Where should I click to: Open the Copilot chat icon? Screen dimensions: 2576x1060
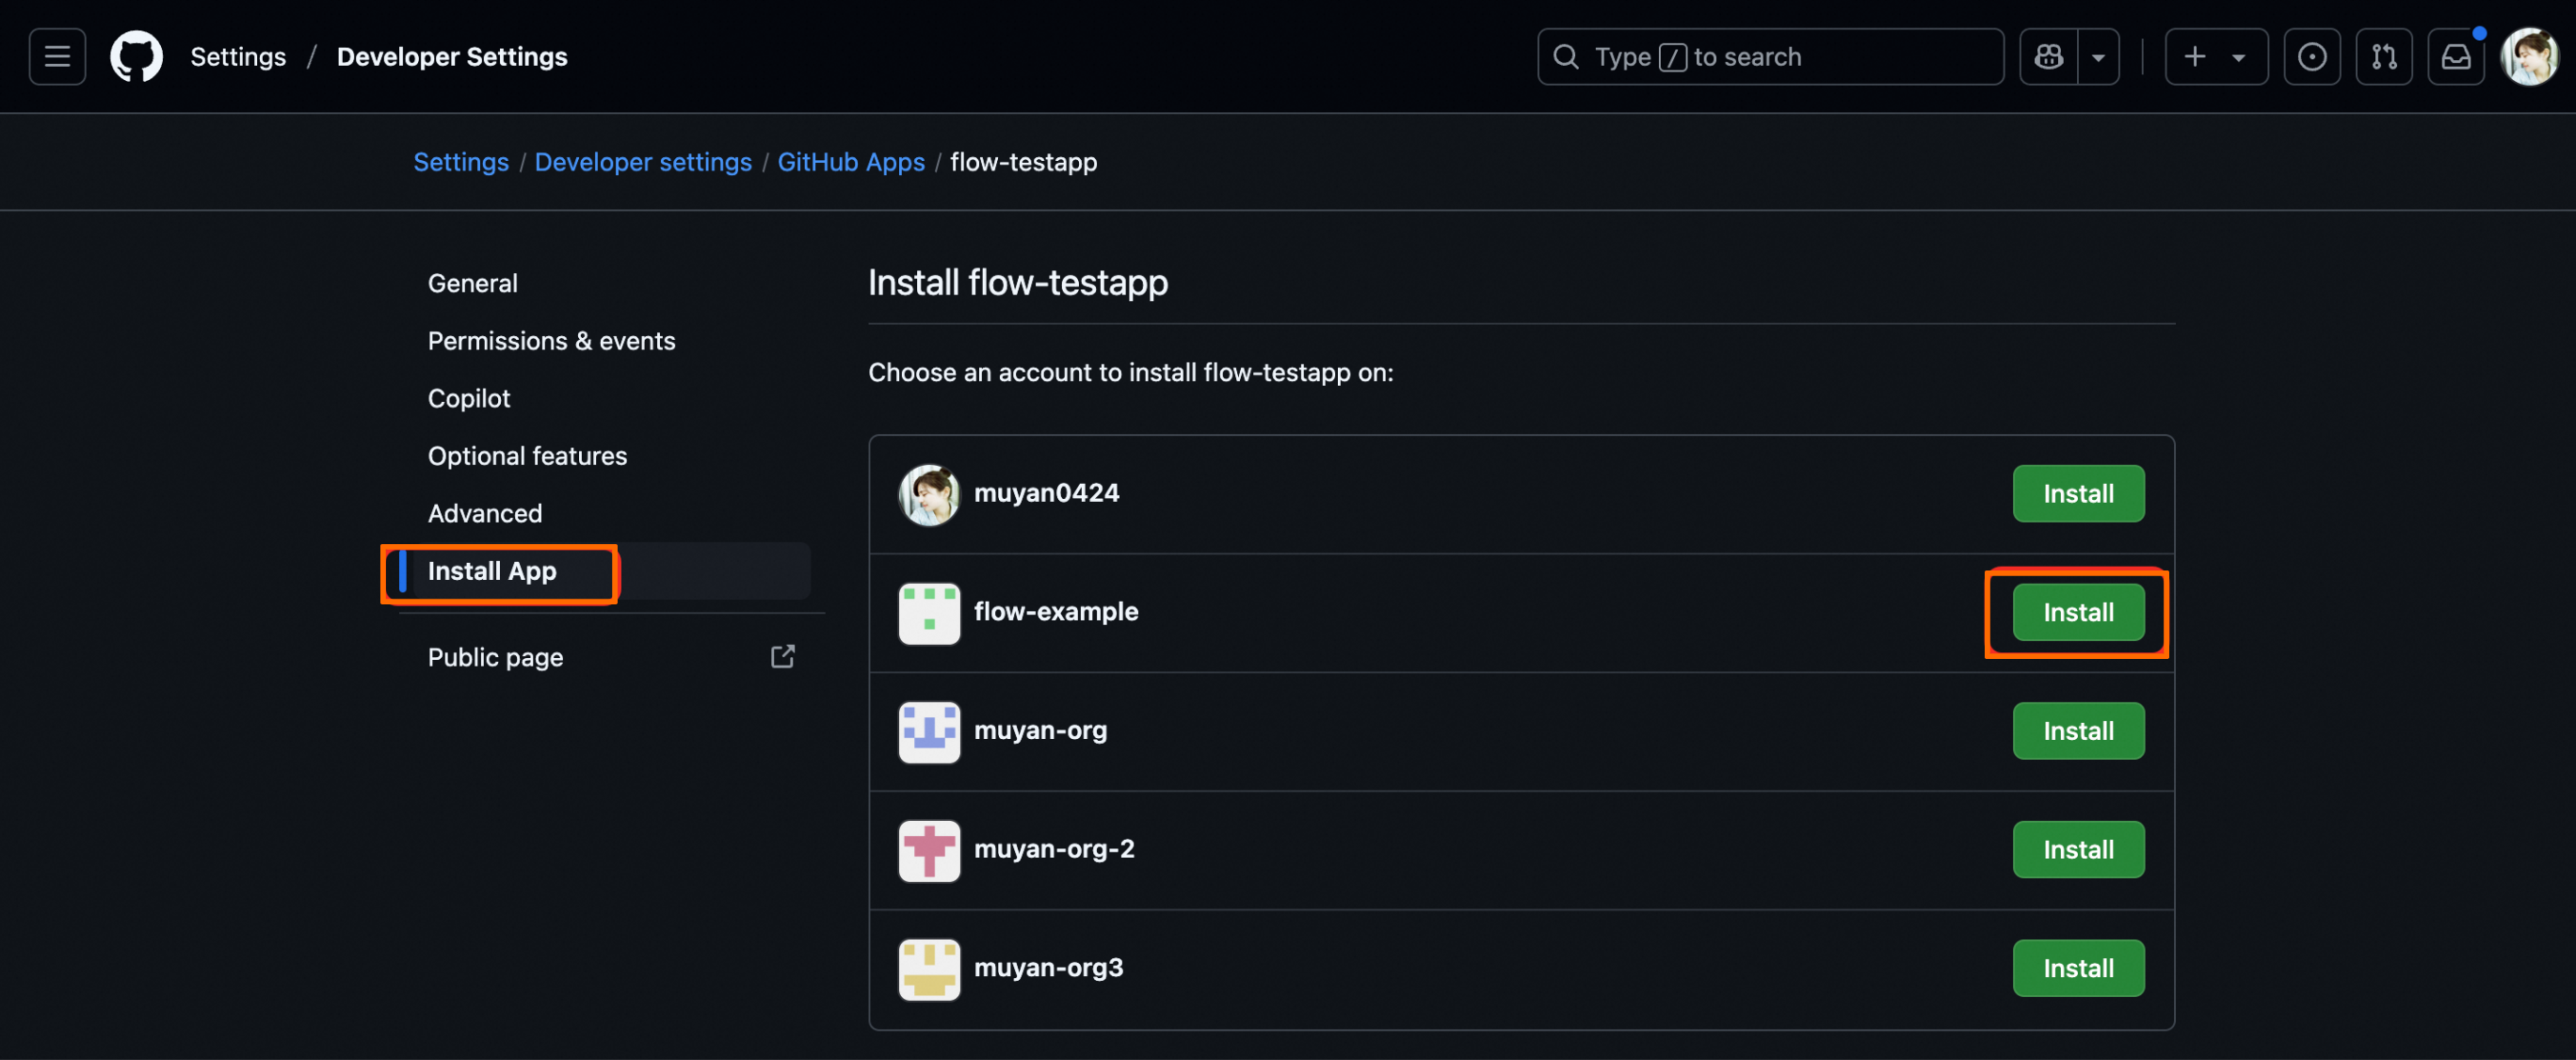[2048, 57]
